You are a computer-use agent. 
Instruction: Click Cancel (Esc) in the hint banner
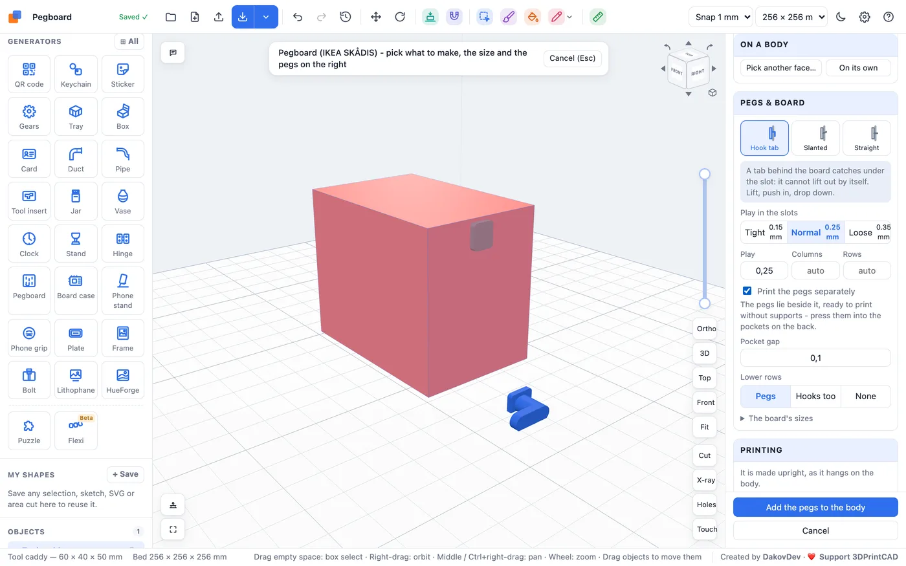[x=573, y=58]
